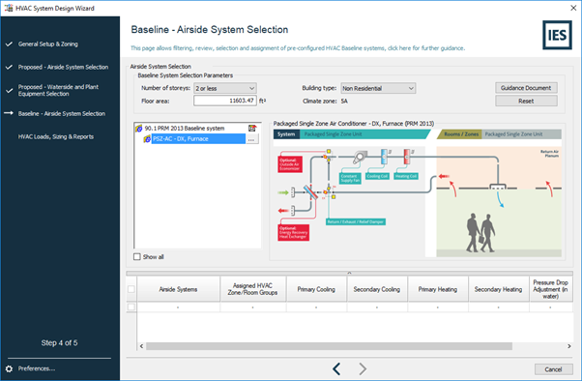Viewport: 582px width, 381px height.
Task: Toggle the first table row checkbox
Action: (x=131, y=307)
